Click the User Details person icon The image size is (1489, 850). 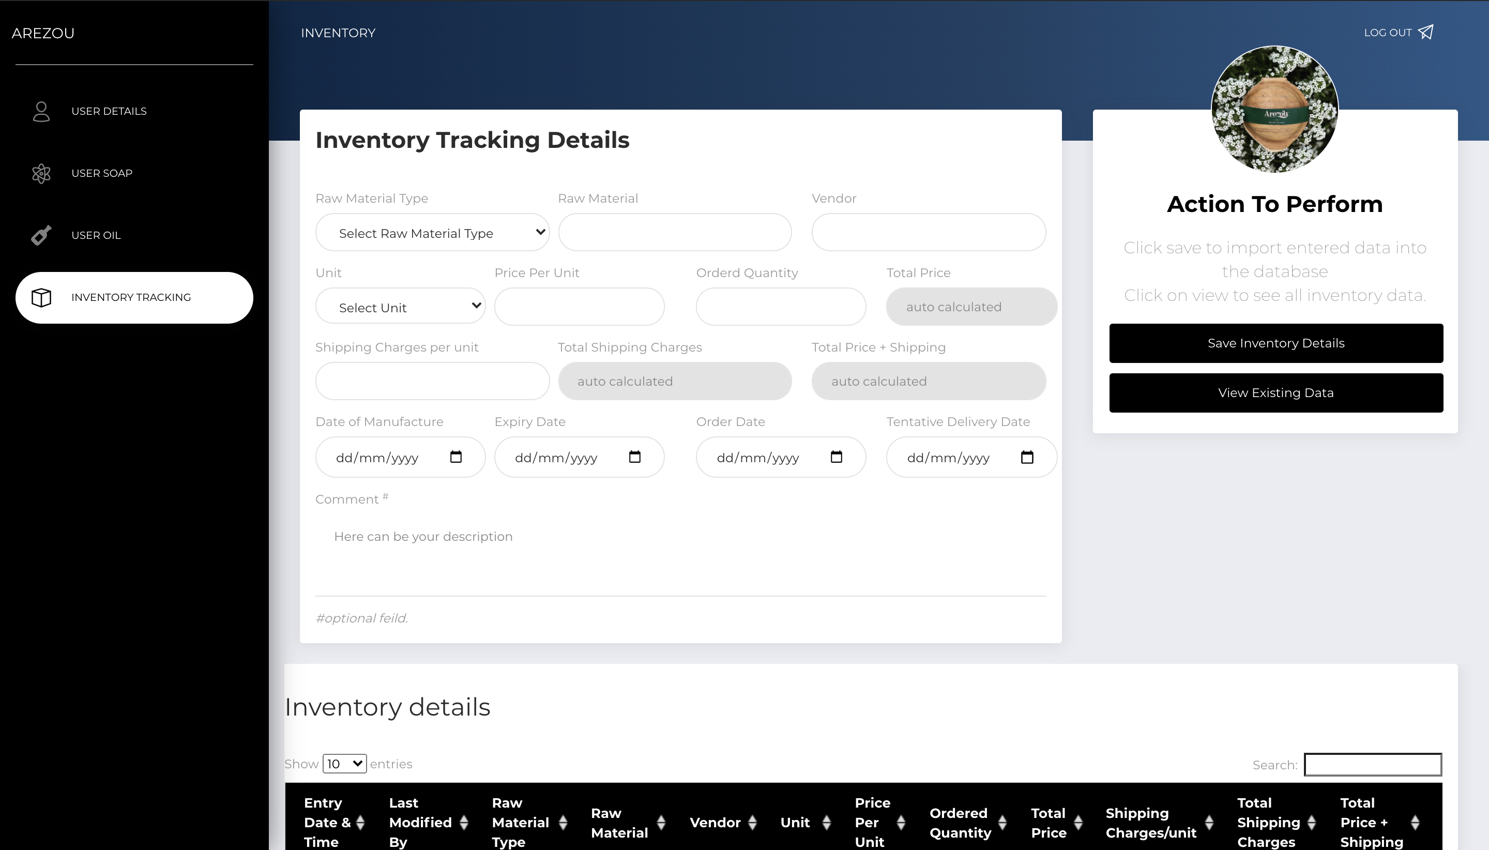tap(41, 111)
